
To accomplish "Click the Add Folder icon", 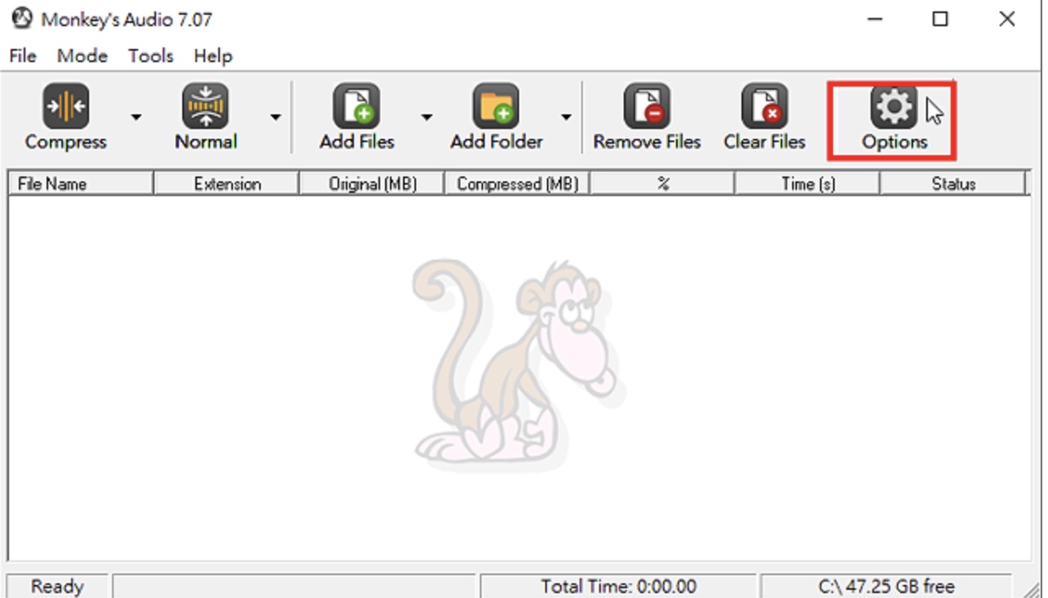I will click(496, 106).
